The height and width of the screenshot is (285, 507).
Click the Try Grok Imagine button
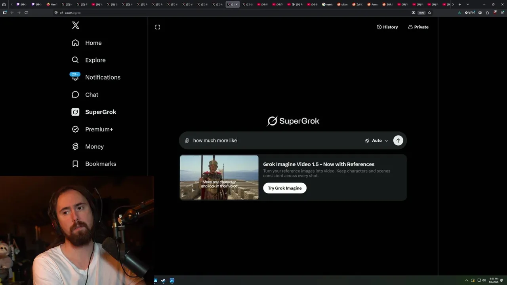coord(285,188)
